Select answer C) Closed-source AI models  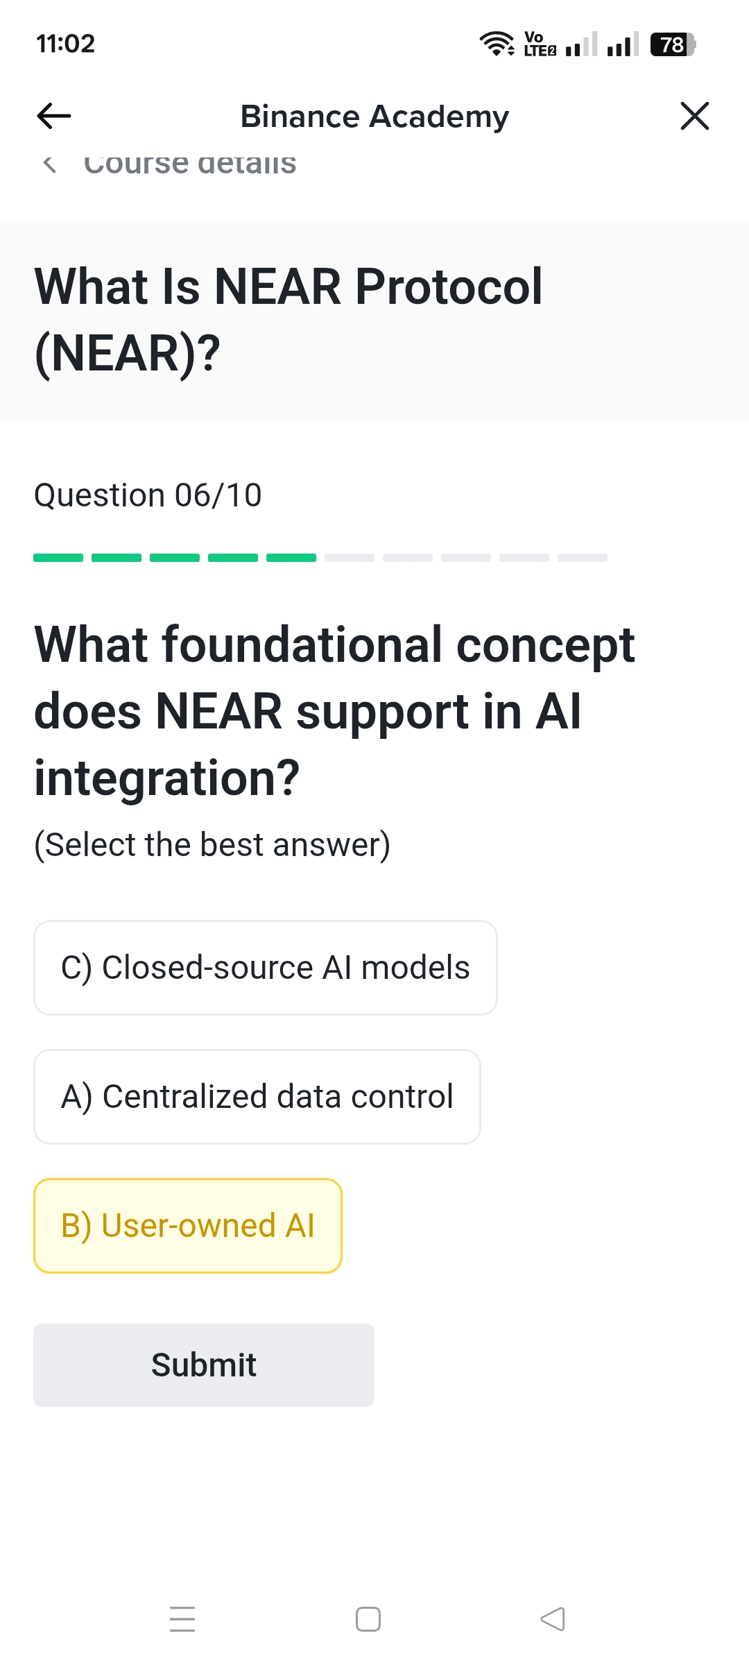coord(265,968)
